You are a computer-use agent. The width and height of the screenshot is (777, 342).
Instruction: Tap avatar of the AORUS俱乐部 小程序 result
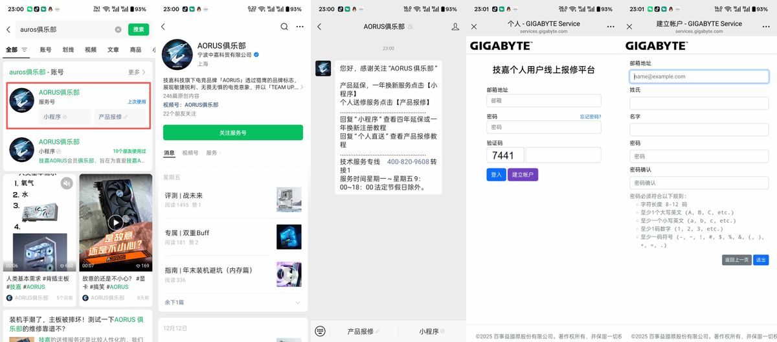coord(21,150)
